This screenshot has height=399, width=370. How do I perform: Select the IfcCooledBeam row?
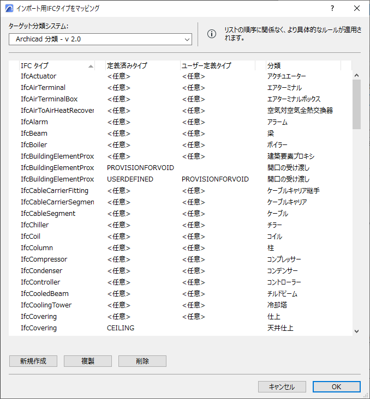click(x=181, y=294)
